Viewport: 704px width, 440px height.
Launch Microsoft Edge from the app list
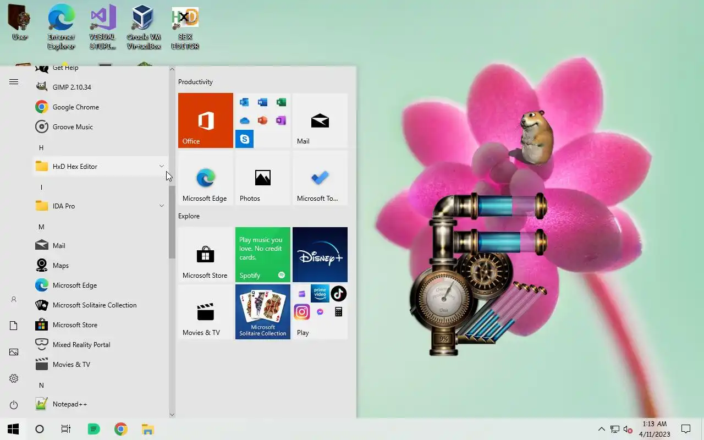[101, 285]
